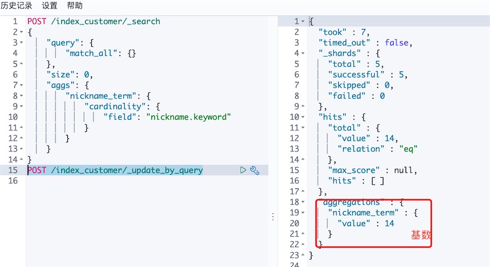Click the "match_all": {} line
Screen dimensions: 490x267
100,54
